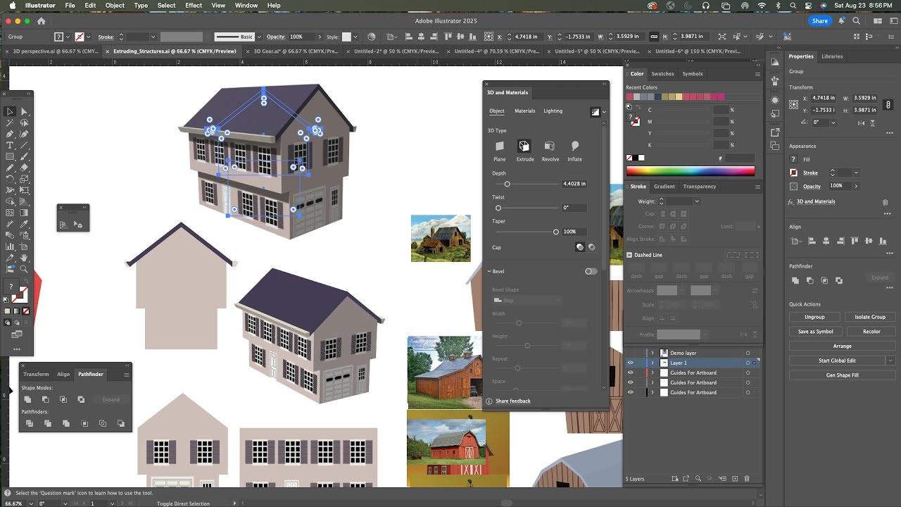Switch to Lighting tab

point(553,111)
